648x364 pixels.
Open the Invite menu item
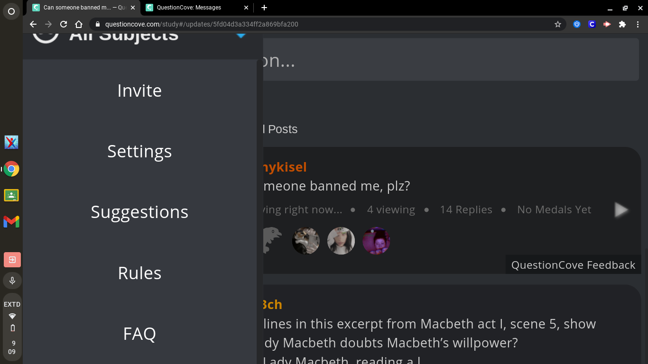[x=139, y=91]
